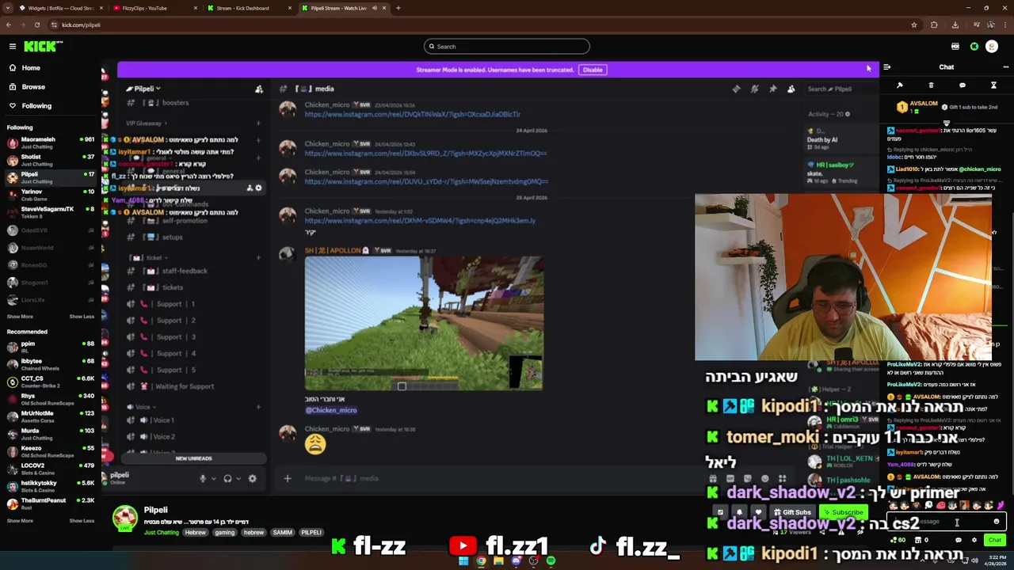The image size is (1014, 570).
Task: Click the clear chat trash icon
Action: (931, 85)
